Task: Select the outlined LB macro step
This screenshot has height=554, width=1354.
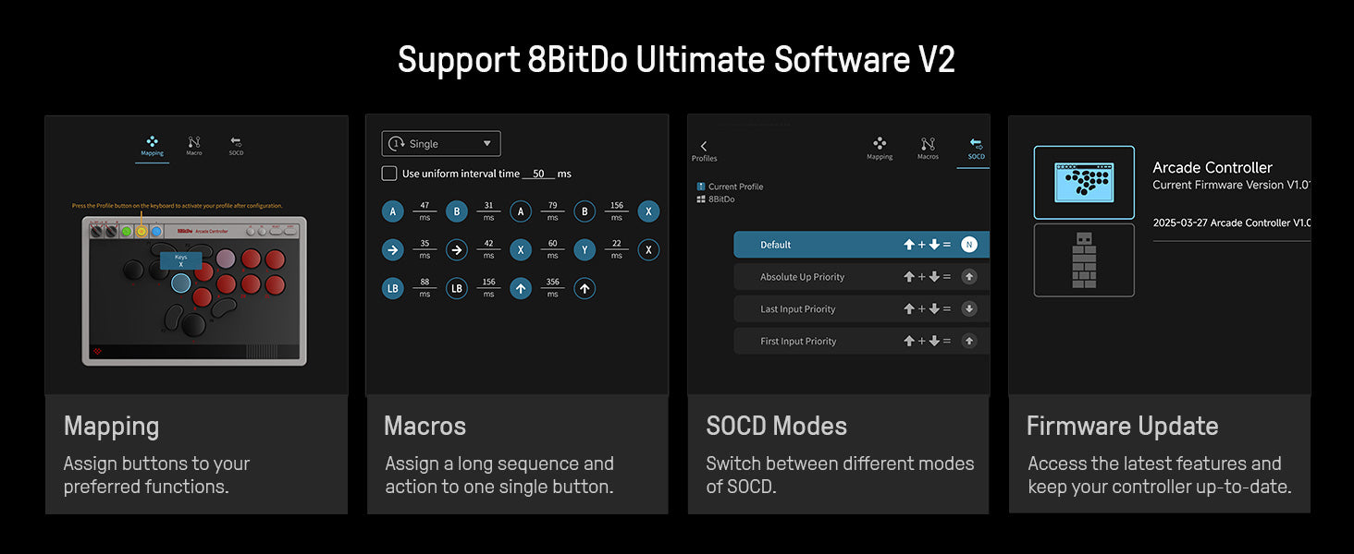Action: pos(457,288)
